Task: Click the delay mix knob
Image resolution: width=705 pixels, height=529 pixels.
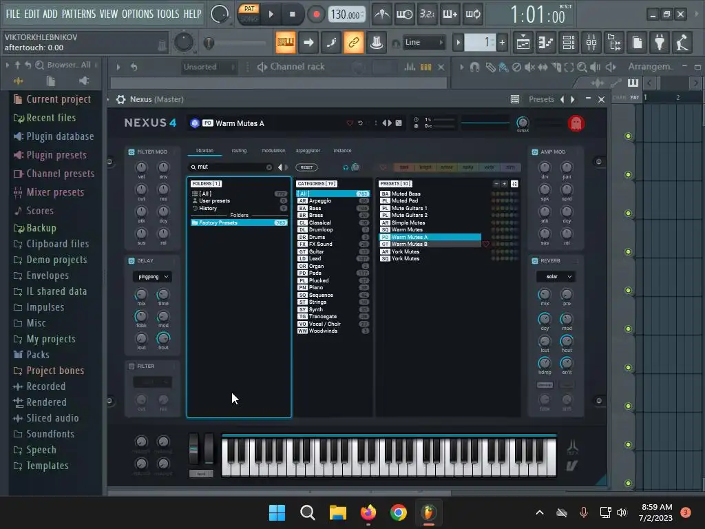Action: [x=141, y=294]
